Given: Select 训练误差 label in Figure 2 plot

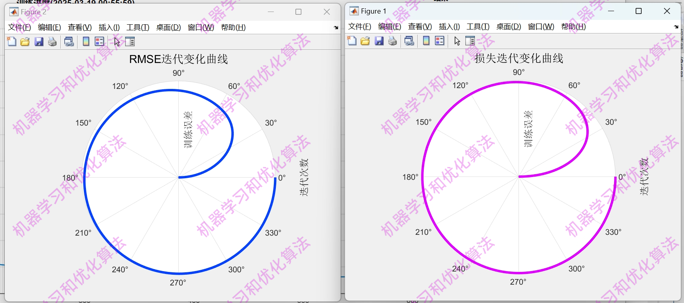Looking at the screenshot, I should 188,130.
